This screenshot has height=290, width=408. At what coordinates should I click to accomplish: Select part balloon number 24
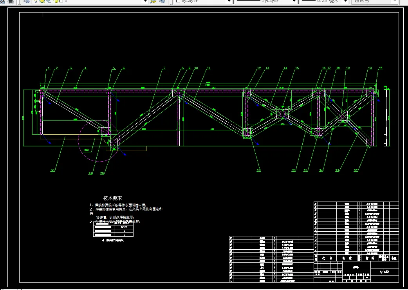[321, 170]
